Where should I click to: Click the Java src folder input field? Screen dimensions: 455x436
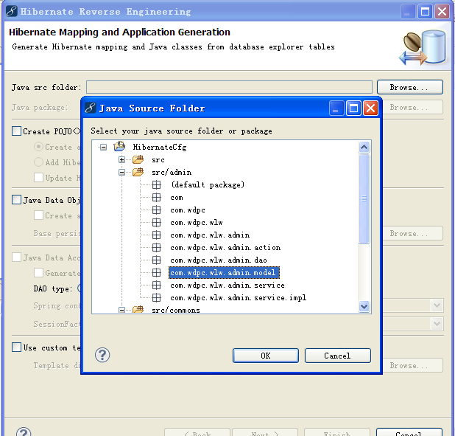pyautogui.click(x=229, y=87)
